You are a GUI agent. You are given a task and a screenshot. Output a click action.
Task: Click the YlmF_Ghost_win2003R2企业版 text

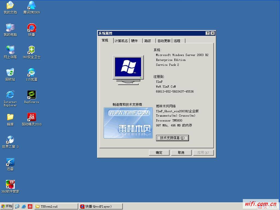tap(177, 111)
